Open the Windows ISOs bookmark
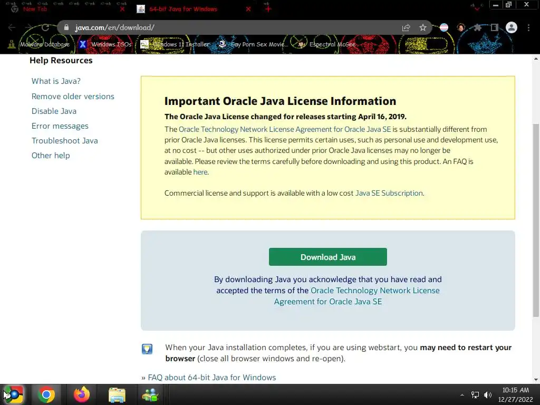This screenshot has width=540, height=405. click(105, 44)
